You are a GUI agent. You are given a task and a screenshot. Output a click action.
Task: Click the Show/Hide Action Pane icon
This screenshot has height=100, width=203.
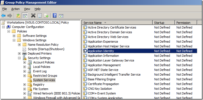(x=61, y=16)
